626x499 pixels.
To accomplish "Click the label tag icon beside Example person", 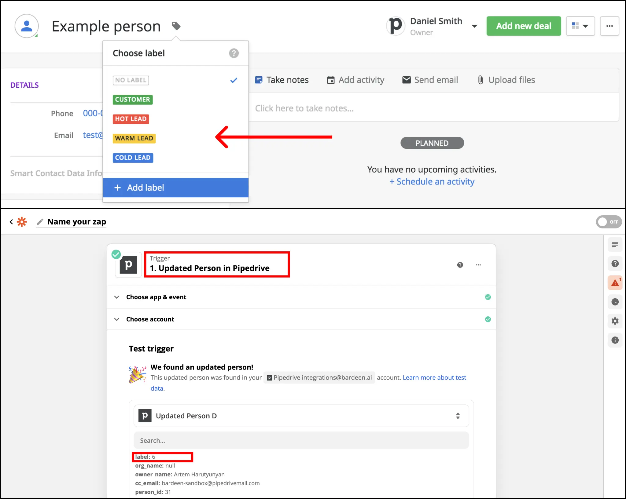I will click(176, 26).
